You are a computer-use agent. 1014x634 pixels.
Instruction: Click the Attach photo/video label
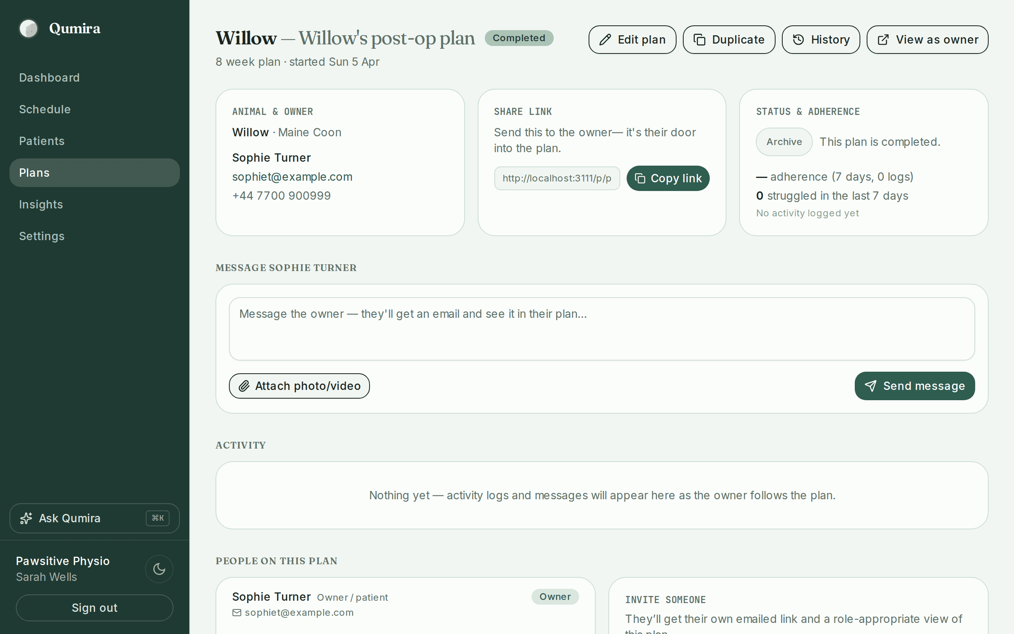[x=308, y=386]
